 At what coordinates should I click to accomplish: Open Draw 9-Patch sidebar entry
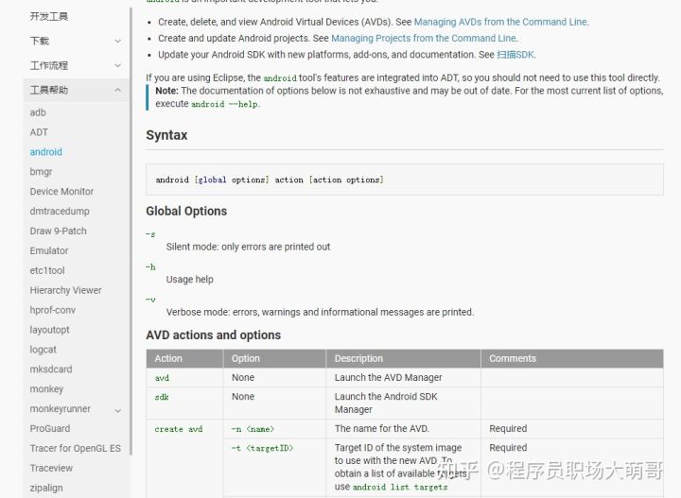(x=59, y=231)
